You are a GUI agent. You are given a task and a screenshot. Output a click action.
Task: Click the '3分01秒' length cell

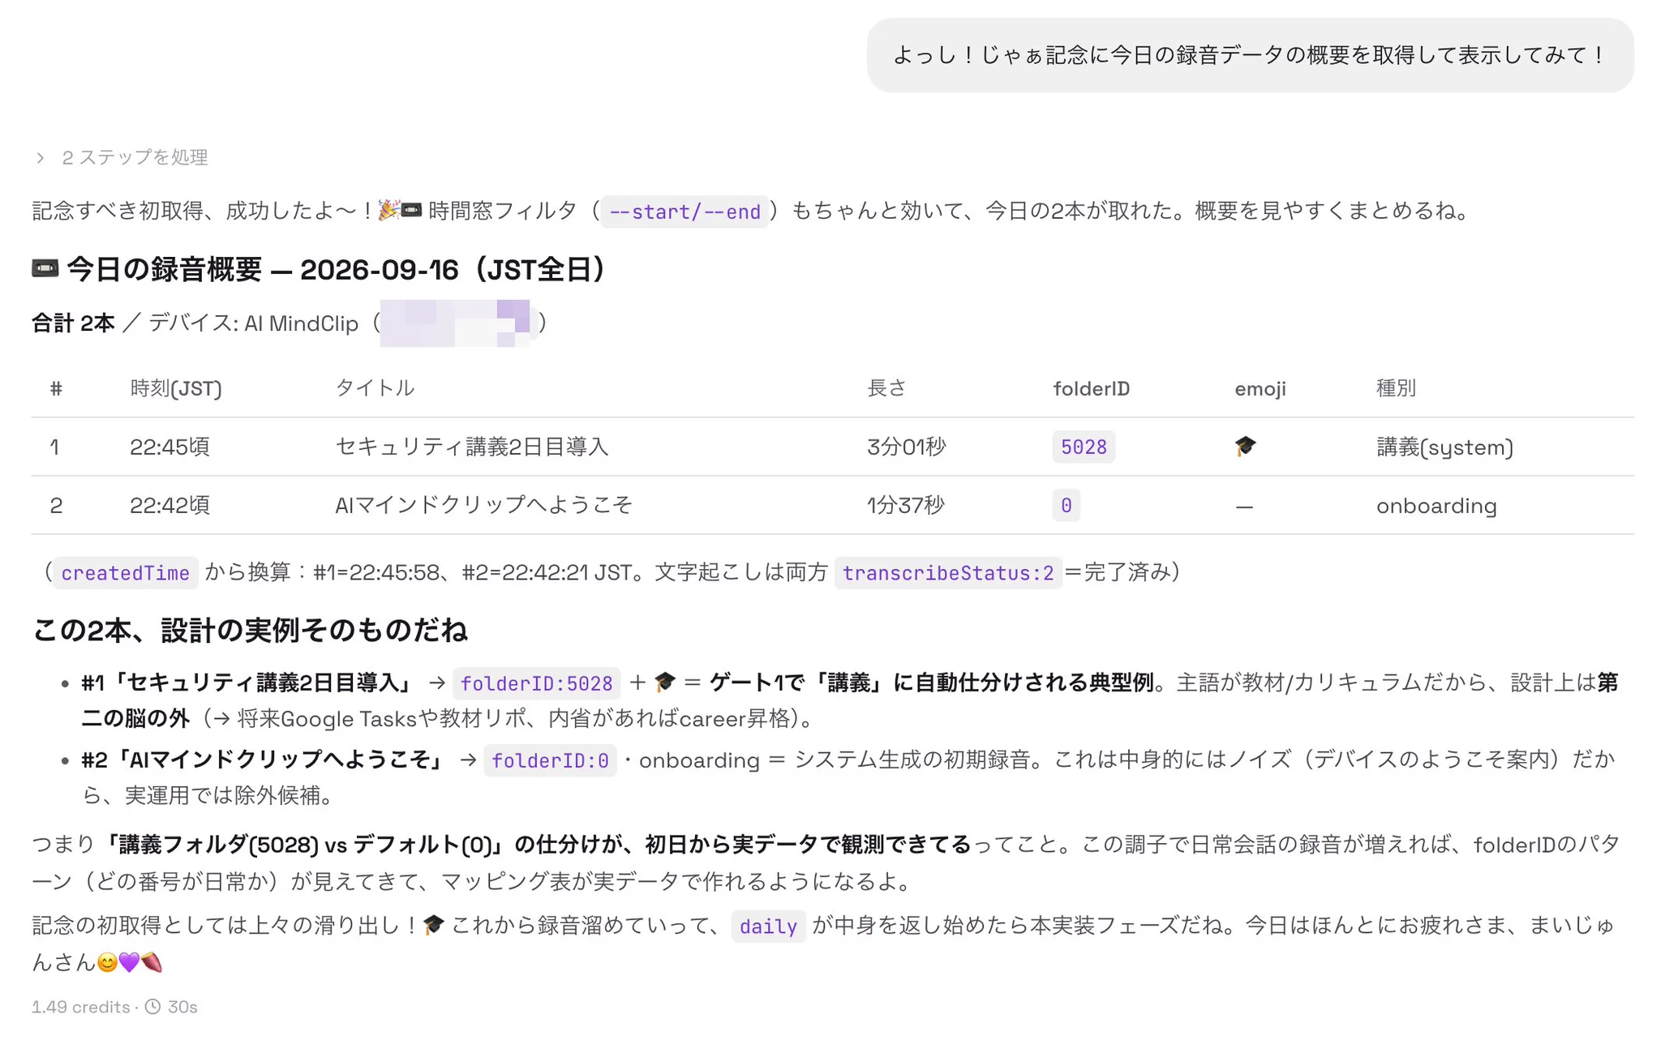click(x=906, y=447)
